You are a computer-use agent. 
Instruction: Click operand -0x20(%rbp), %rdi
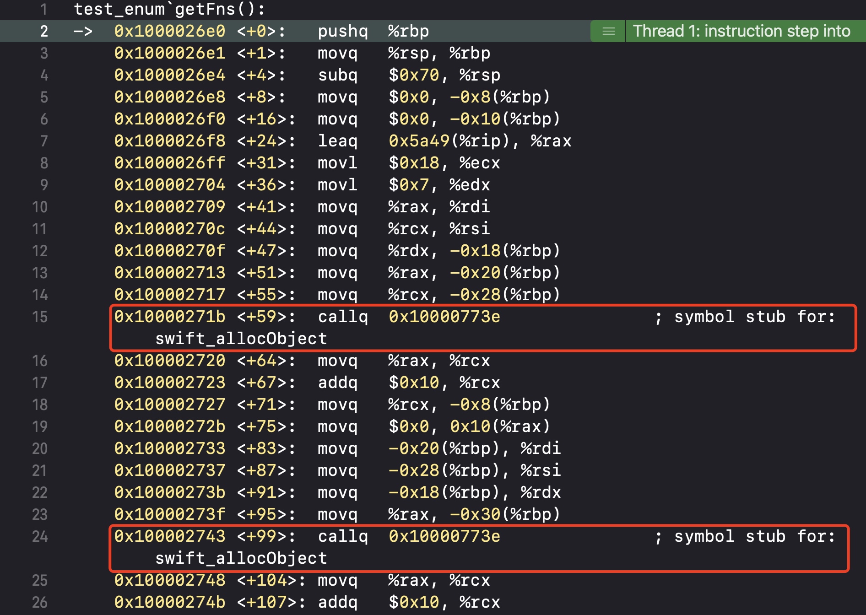(x=475, y=448)
